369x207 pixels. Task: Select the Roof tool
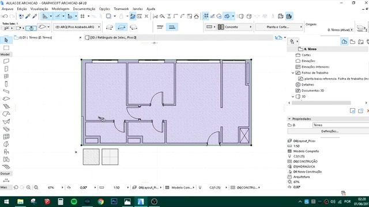[6, 114]
